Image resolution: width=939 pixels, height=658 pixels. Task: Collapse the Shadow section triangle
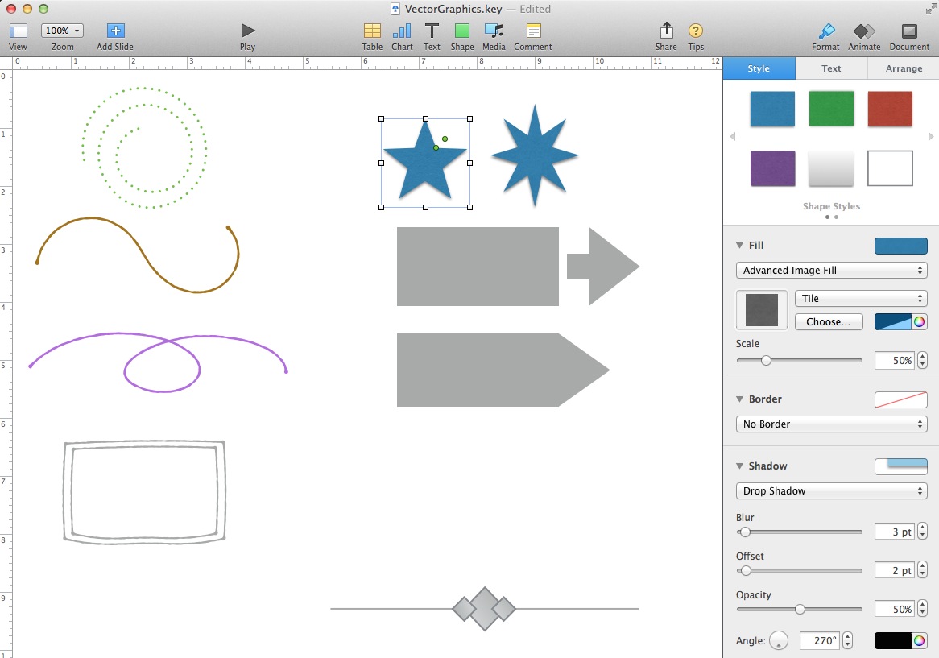coord(739,466)
